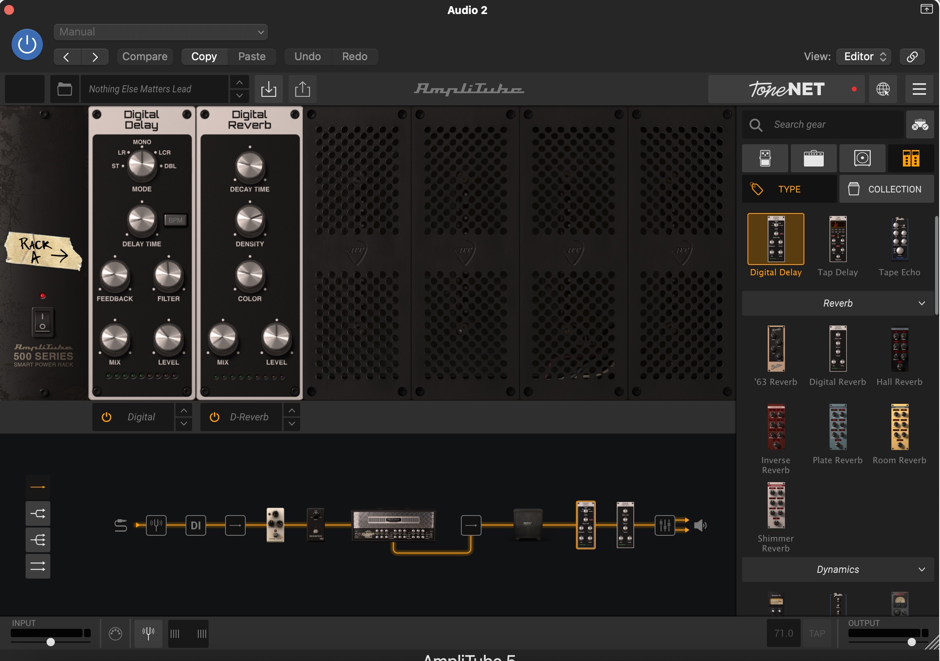Viewport: 940px width, 661px height.
Task: Select the Plate Reverb gear thumbnail
Action: click(838, 427)
